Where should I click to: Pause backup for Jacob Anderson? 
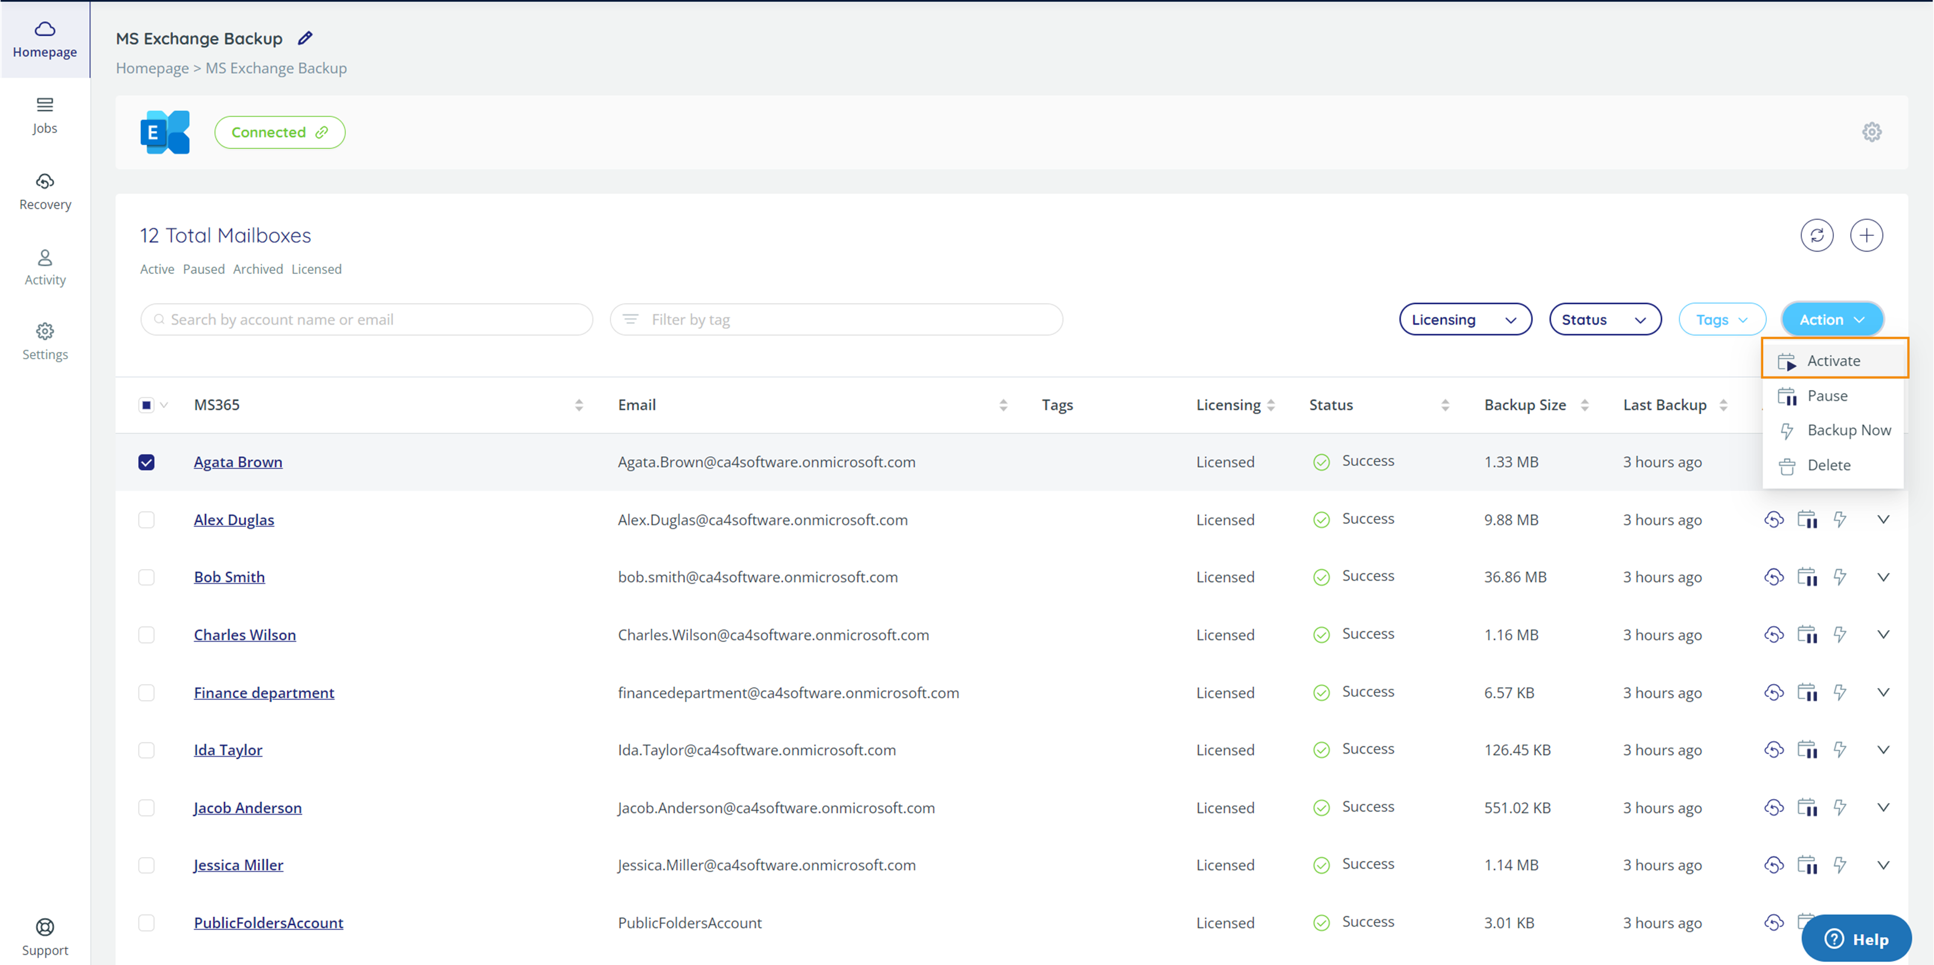pyautogui.click(x=1807, y=807)
